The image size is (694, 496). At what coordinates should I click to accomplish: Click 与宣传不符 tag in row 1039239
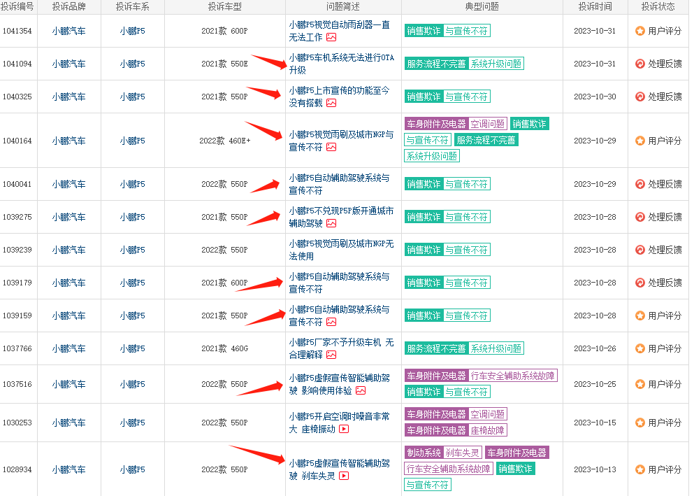click(466, 250)
